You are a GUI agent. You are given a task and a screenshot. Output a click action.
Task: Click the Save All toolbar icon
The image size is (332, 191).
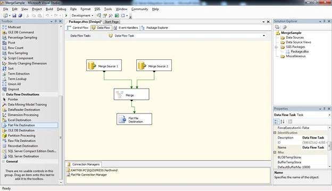(20, 15)
